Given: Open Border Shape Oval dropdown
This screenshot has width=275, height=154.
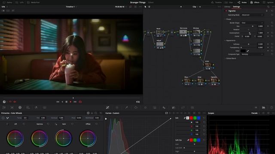Looking at the screenshot, I should pyautogui.click(x=252, y=23).
